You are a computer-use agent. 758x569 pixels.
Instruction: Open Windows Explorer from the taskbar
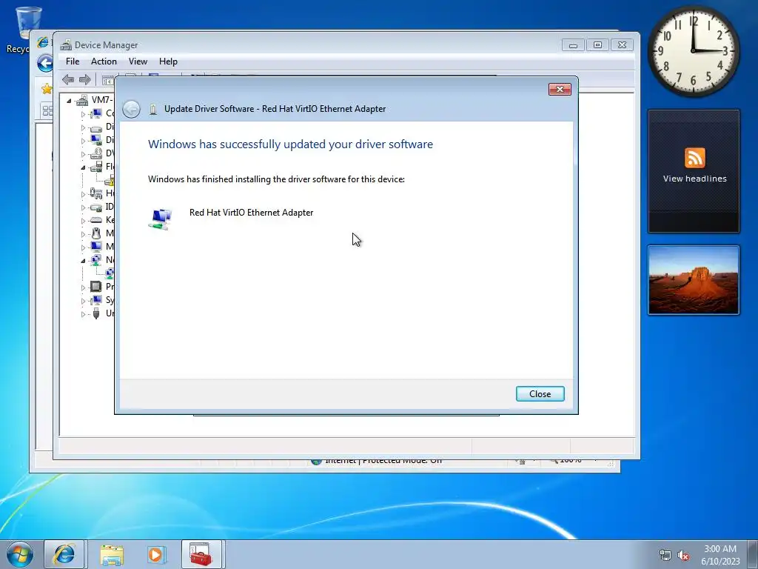pos(112,554)
